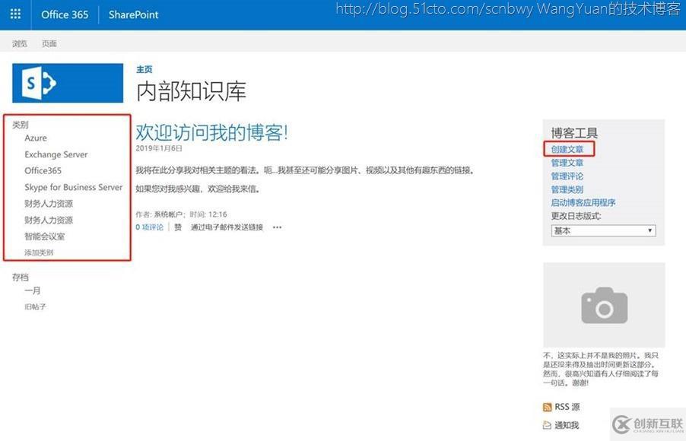Open the Azure category
The image size is (686, 441).
[x=36, y=138]
